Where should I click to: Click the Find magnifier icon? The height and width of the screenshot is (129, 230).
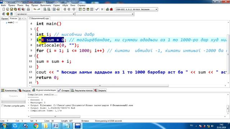(45, 9)
